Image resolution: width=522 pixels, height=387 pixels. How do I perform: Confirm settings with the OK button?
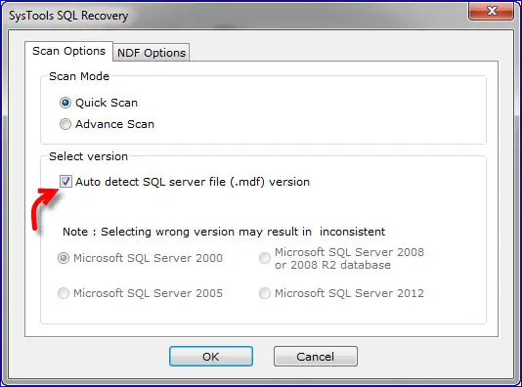211,357
